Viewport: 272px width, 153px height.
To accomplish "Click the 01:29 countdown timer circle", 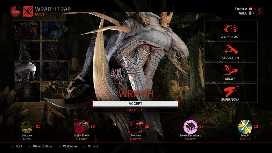I will click(x=16, y=11).
